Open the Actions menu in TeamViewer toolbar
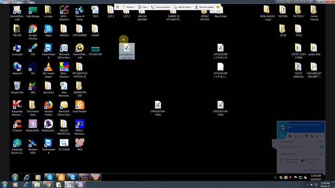The height and width of the screenshot is (188, 335). tap(129, 7)
